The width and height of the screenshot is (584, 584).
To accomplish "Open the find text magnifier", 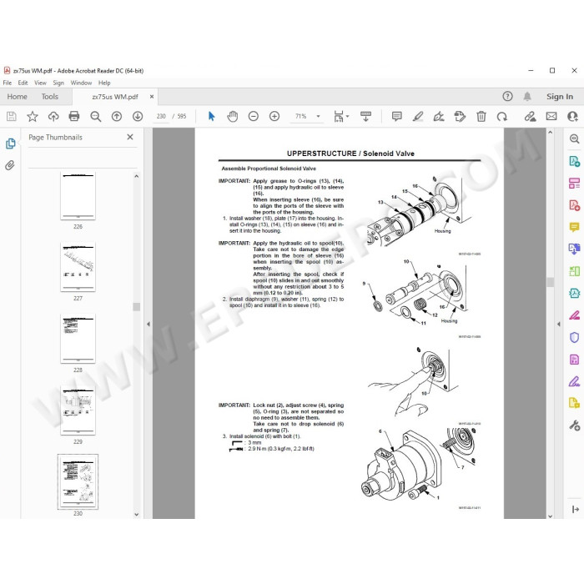I will [95, 117].
